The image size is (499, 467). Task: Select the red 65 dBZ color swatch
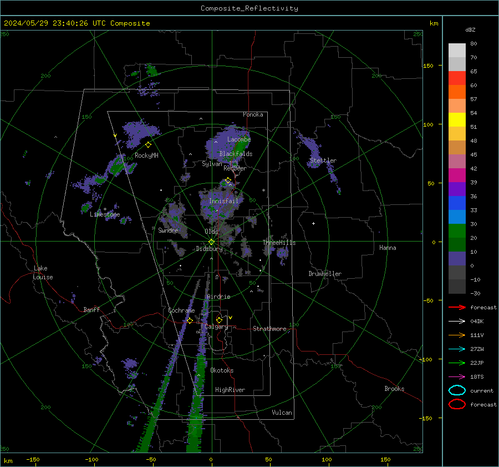tap(457, 78)
